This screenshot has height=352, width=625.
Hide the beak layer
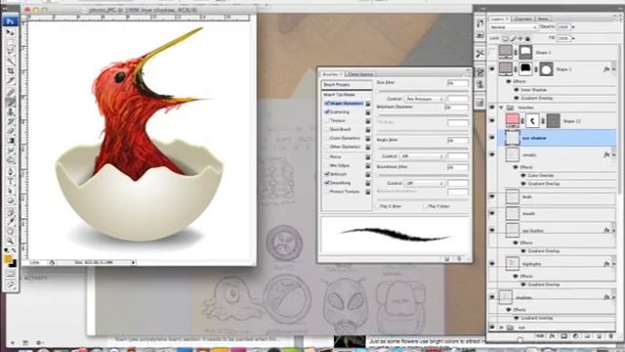point(492,197)
